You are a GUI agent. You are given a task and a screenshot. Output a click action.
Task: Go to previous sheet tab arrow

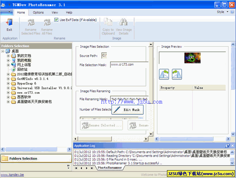pyautogui.click(x=81, y=168)
